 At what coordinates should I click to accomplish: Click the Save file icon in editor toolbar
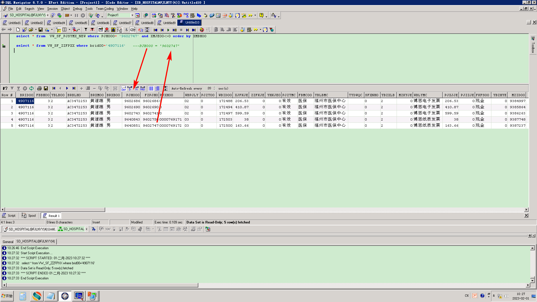[x=41, y=30]
